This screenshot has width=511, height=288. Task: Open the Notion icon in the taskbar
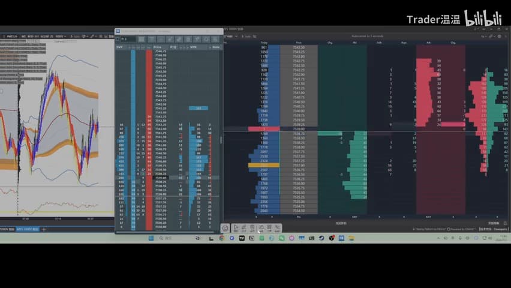pyautogui.click(x=251, y=238)
